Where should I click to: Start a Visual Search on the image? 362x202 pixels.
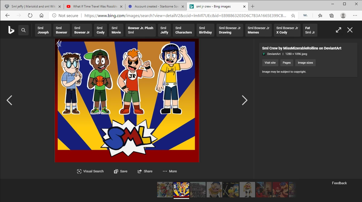coord(90,171)
